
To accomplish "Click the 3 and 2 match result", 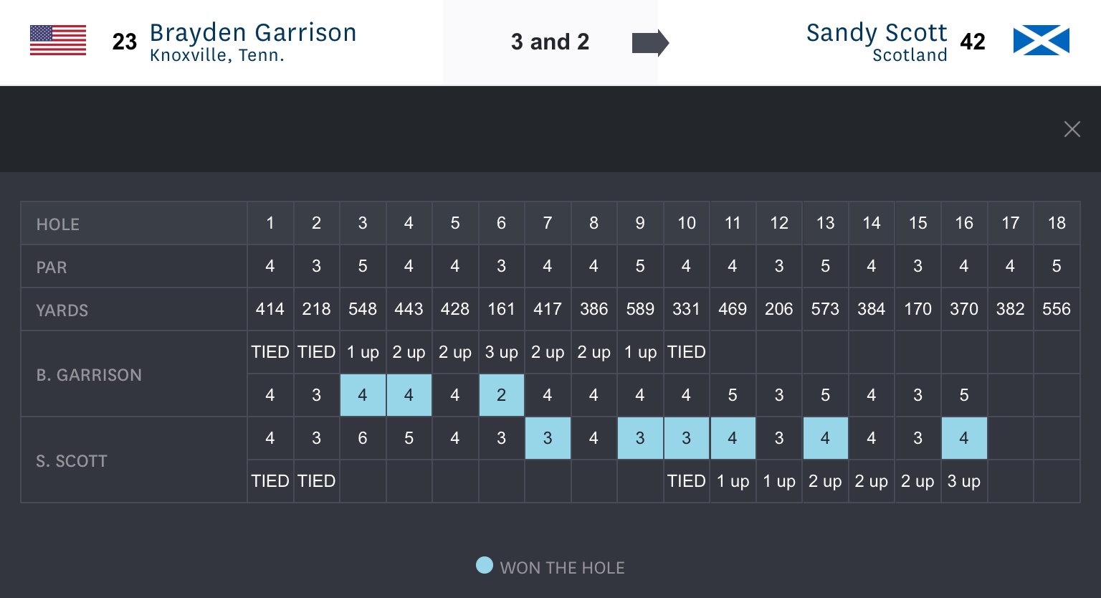I will click(550, 42).
